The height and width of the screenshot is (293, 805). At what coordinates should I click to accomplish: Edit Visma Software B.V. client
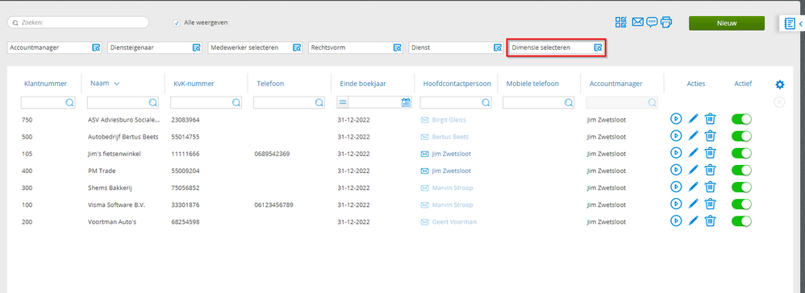pyautogui.click(x=693, y=204)
